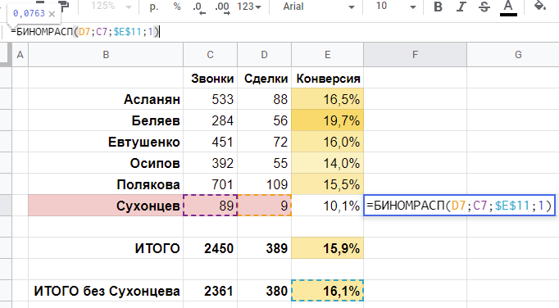Screen dimensions: 559x308
Task: Click Сухонцев's deals cell 9
Action: tap(264, 206)
